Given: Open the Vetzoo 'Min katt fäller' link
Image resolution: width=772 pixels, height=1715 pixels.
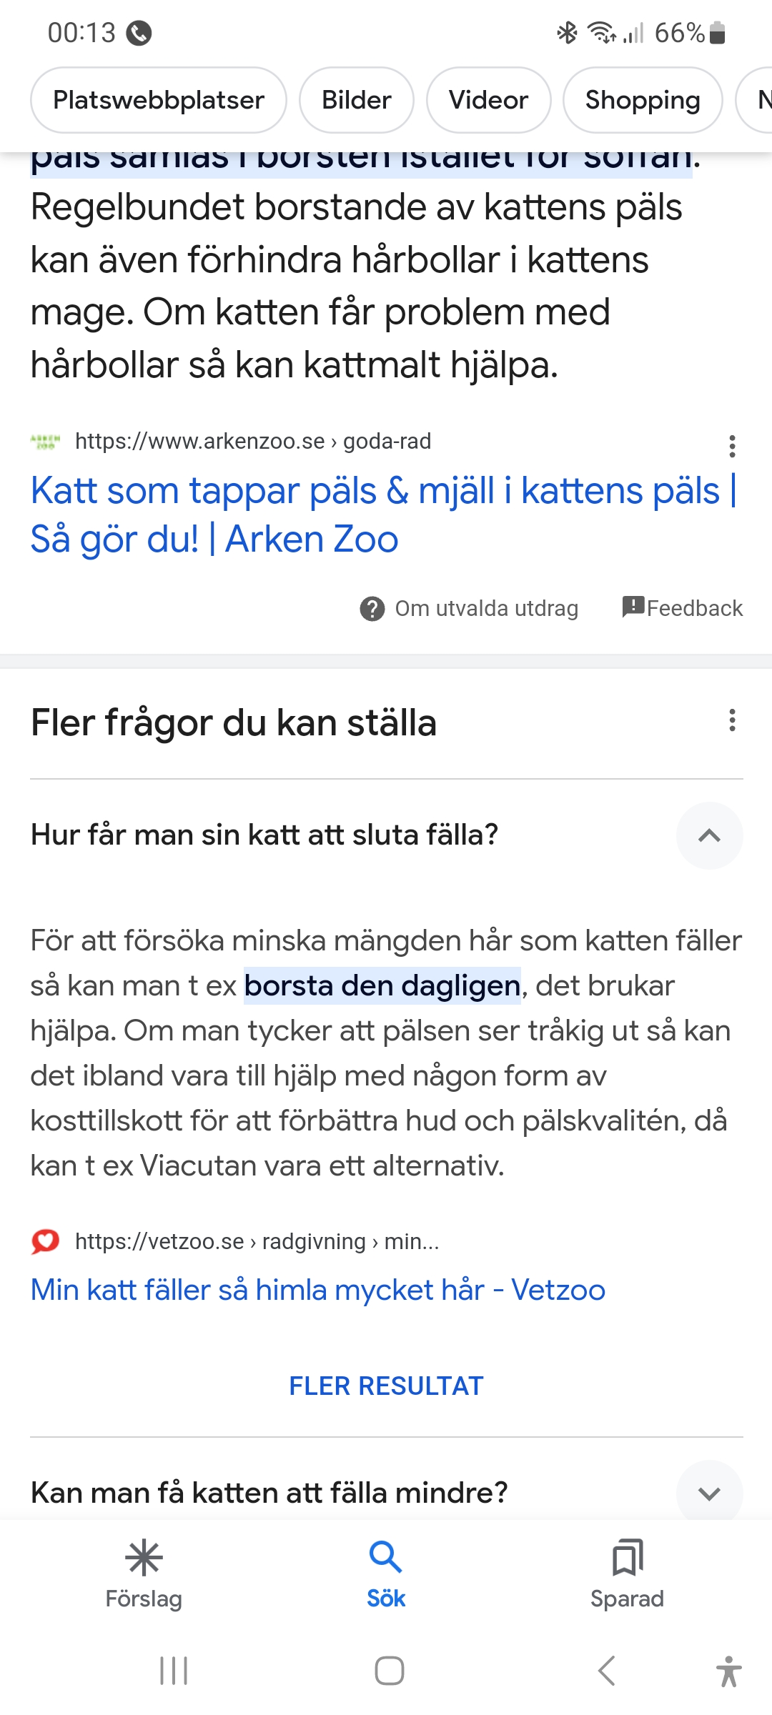Looking at the screenshot, I should tap(318, 1291).
